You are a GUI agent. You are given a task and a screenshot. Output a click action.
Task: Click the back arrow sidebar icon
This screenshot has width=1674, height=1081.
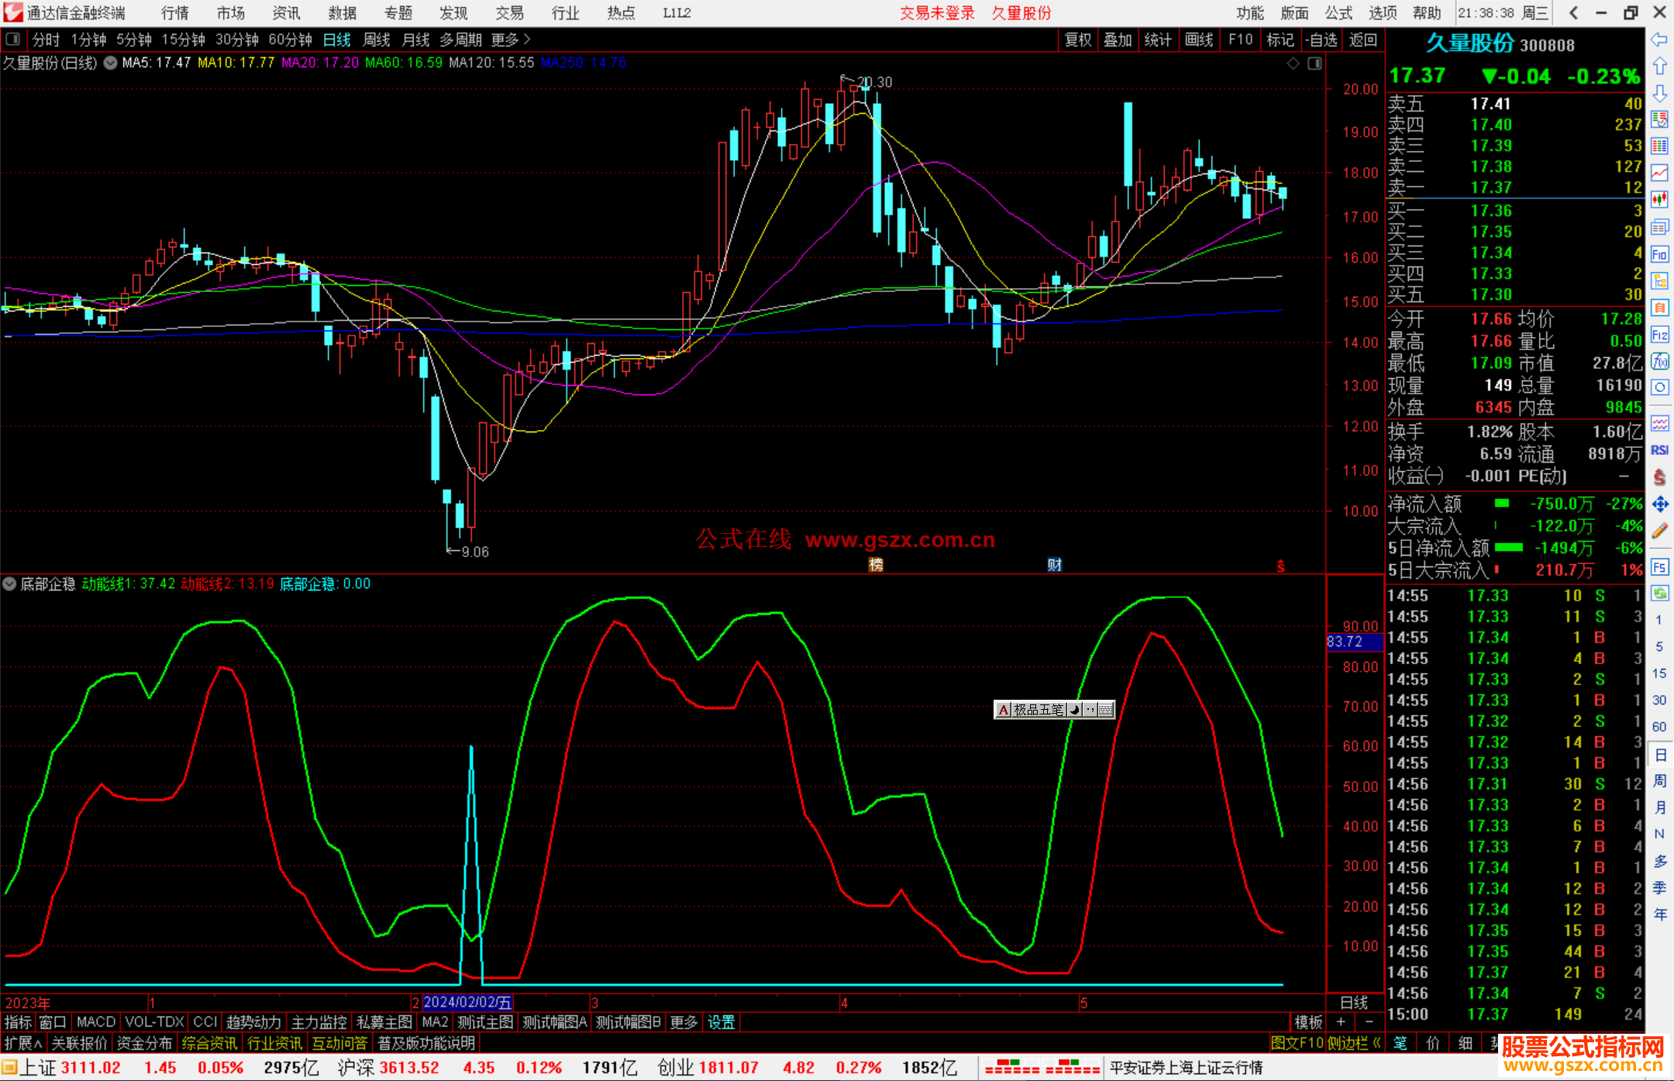click(x=1659, y=40)
